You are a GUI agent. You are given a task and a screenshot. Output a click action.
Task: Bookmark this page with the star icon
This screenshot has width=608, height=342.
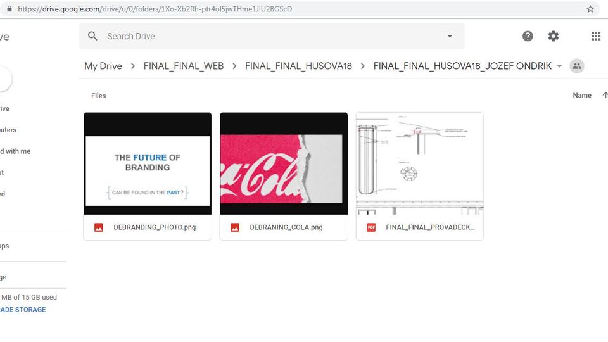[590, 9]
